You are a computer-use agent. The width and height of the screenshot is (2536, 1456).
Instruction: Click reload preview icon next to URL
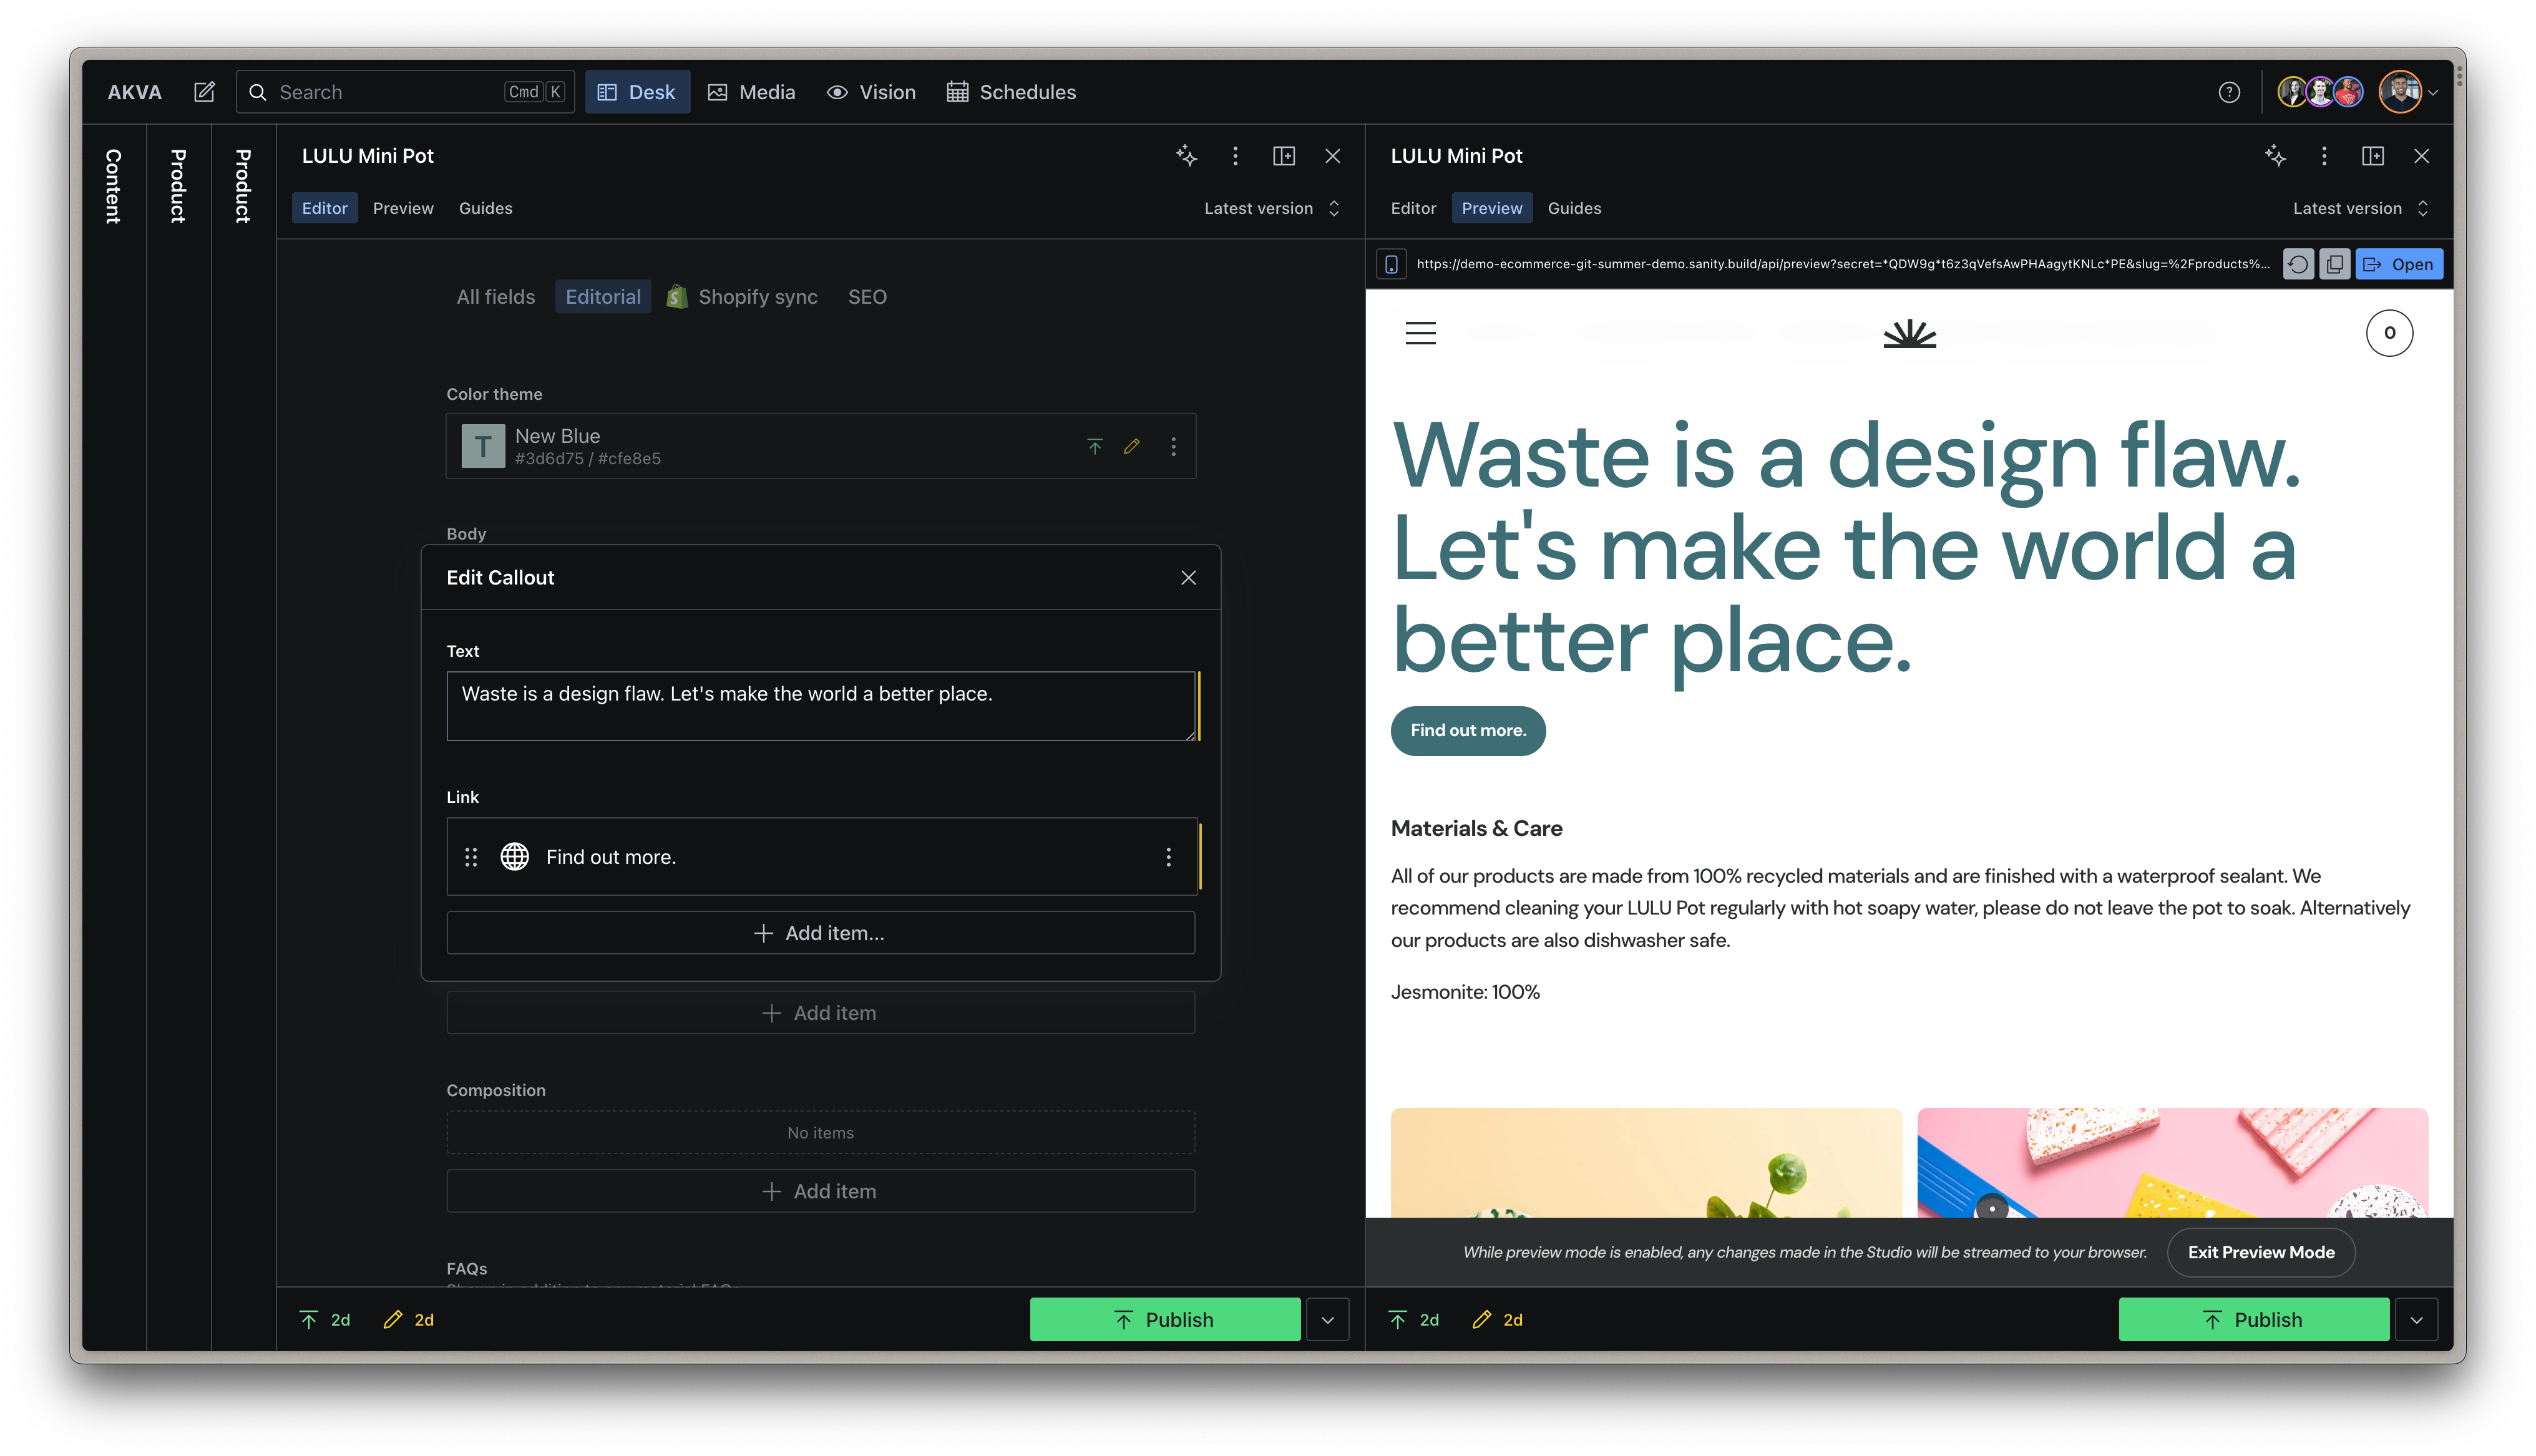(2298, 264)
